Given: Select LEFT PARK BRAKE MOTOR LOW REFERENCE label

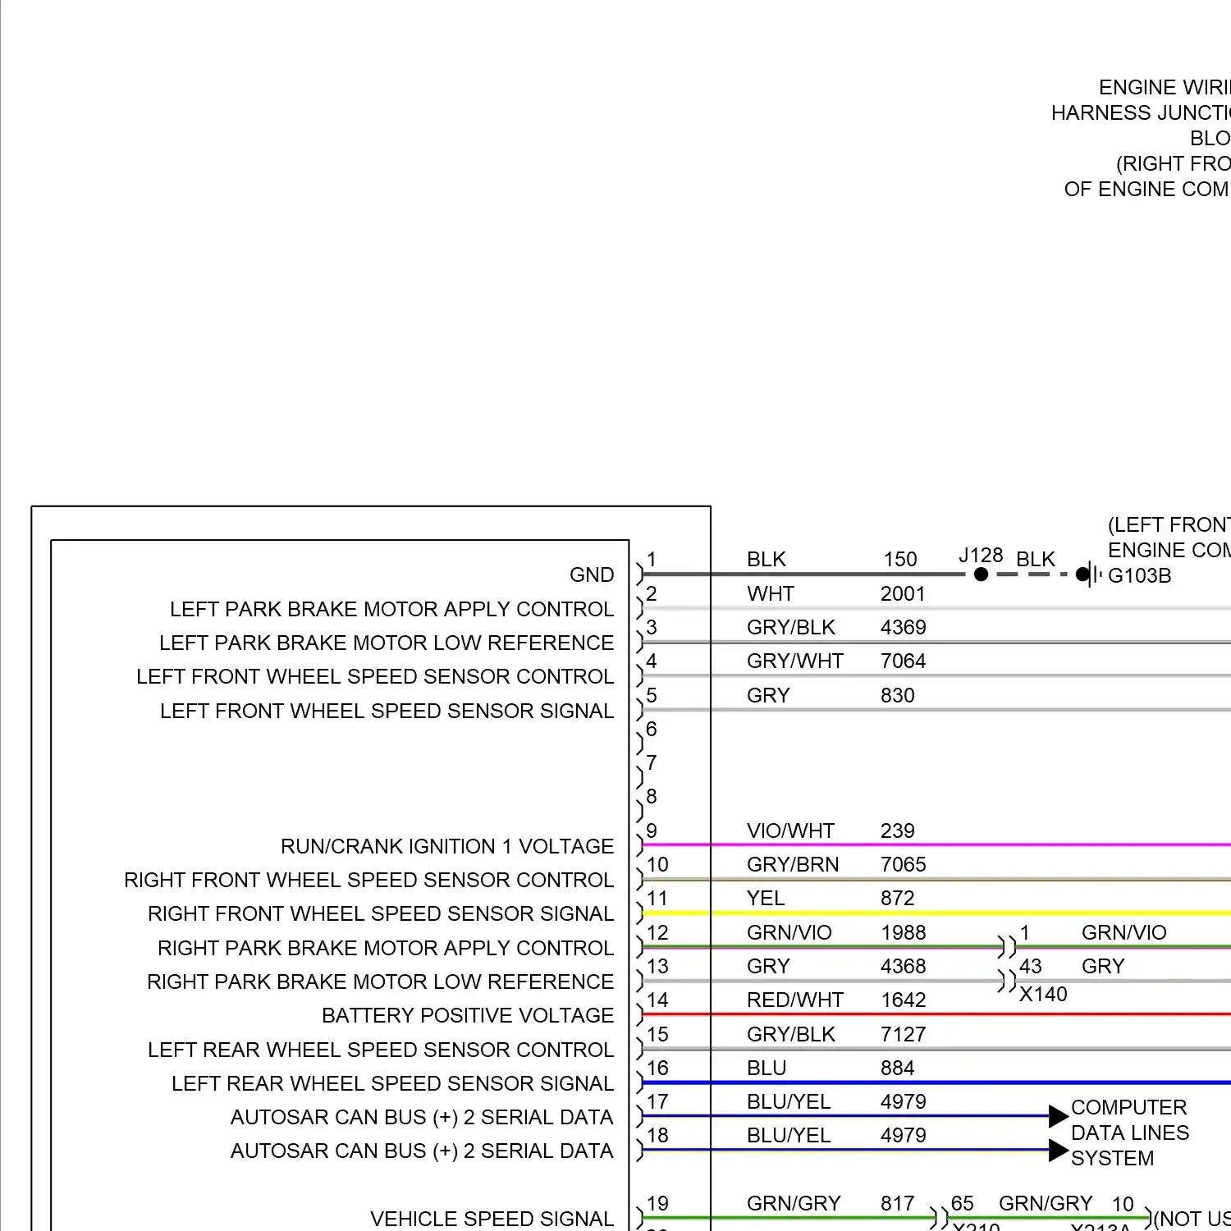Looking at the screenshot, I should 387,643.
